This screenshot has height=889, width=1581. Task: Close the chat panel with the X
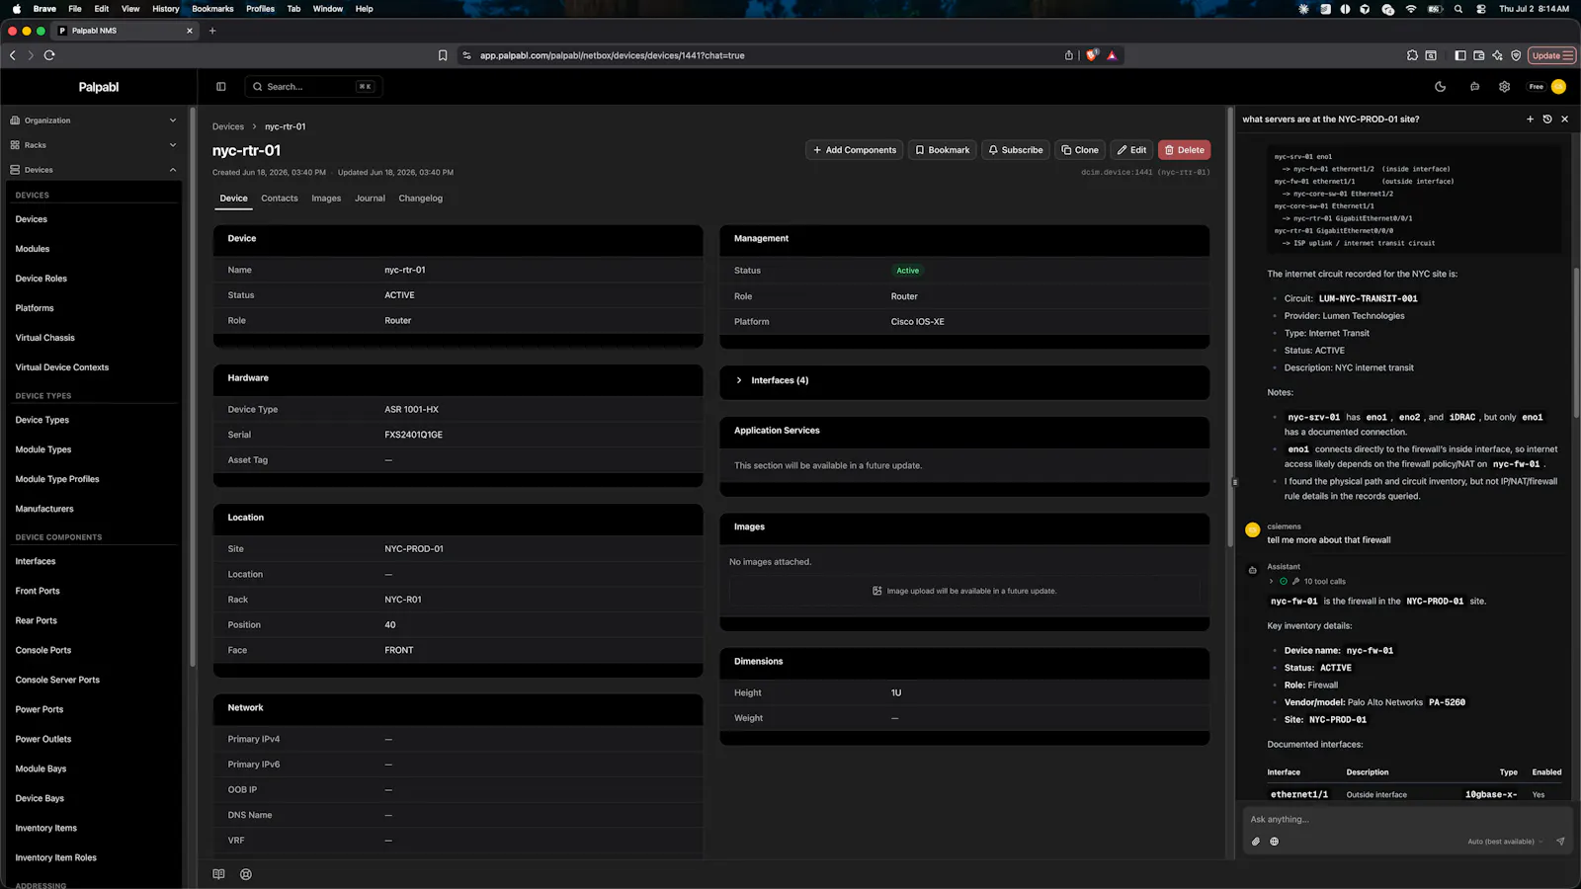(1564, 119)
